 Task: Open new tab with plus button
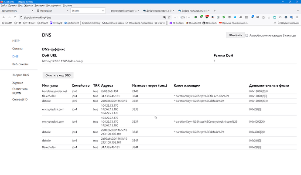point(215,11)
